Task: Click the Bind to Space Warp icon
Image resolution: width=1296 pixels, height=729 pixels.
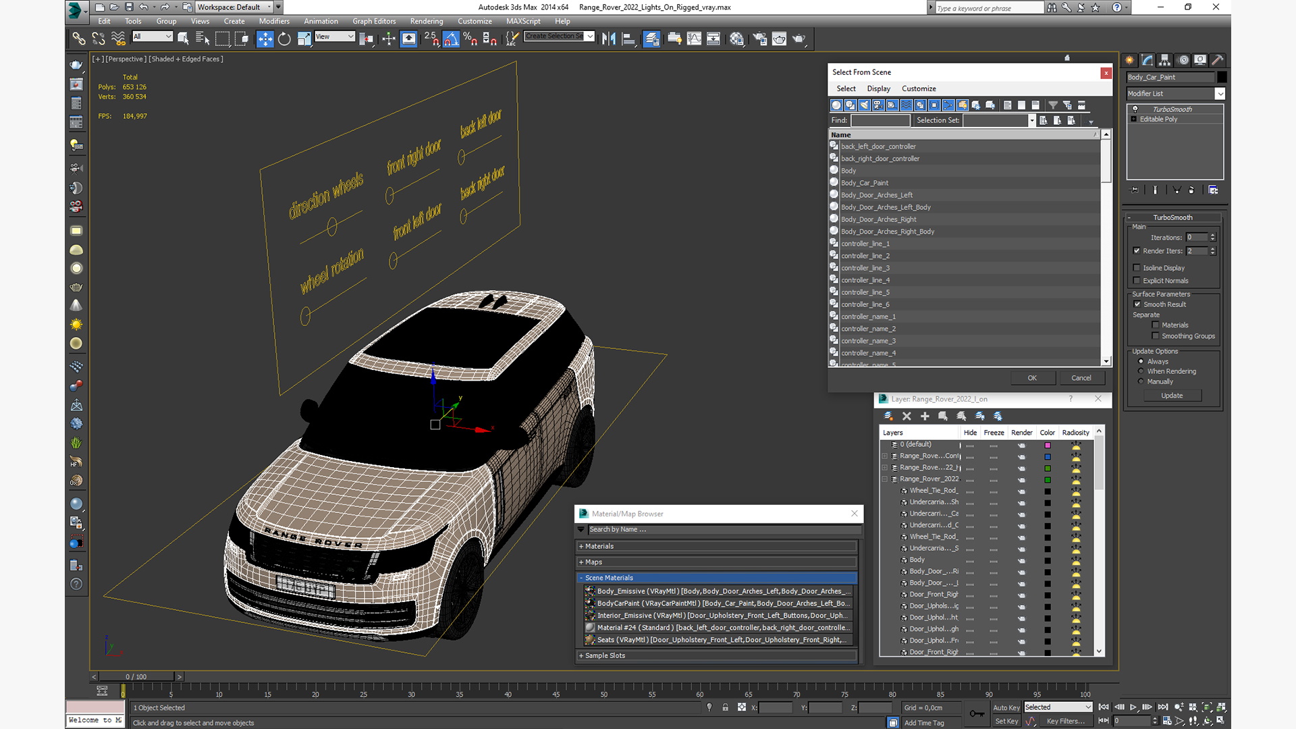Action: [x=118, y=39]
